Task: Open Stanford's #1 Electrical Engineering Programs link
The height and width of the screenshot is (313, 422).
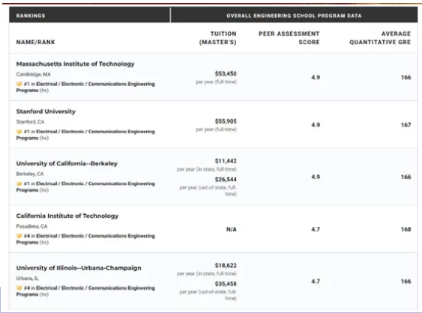Action: (x=85, y=135)
